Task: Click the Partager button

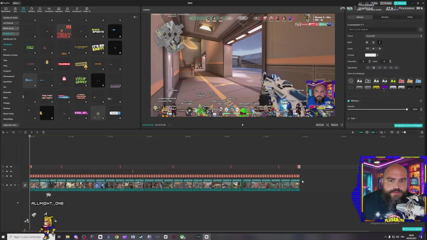Action: coord(386,3)
